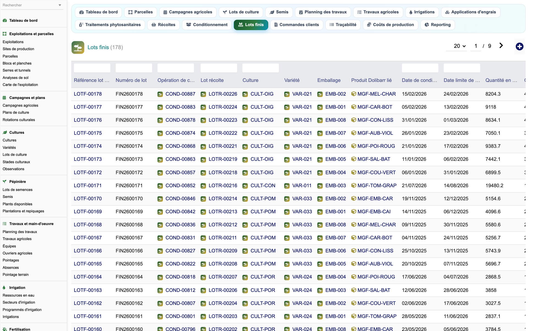Click the Campagnes et plans calendar icon
The width and height of the screenshot is (535, 331).
(5, 98)
